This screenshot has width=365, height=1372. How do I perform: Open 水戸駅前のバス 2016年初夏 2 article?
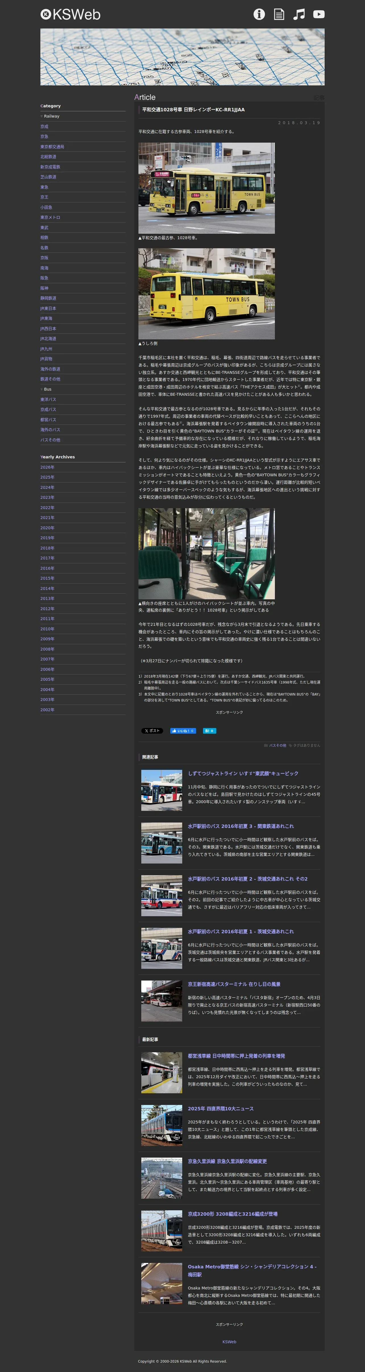click(x=247, y=879)
